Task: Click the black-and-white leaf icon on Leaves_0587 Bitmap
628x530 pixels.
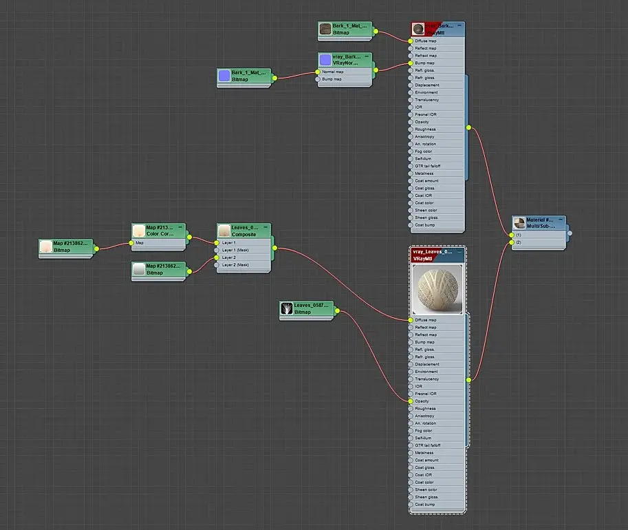Action: [x=287, y=308]
